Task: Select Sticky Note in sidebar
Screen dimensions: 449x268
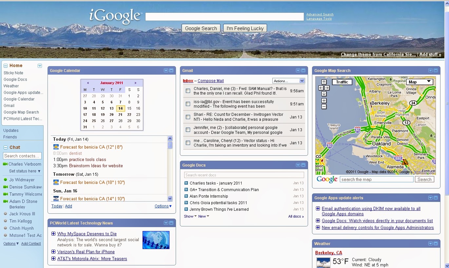Action: coord(13,73)
